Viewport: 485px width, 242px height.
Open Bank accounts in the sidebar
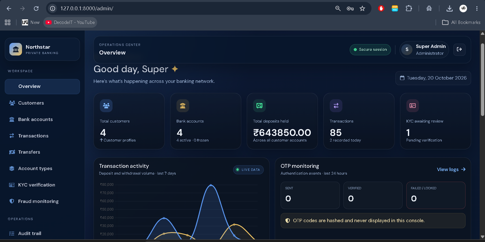coord(42,119)
